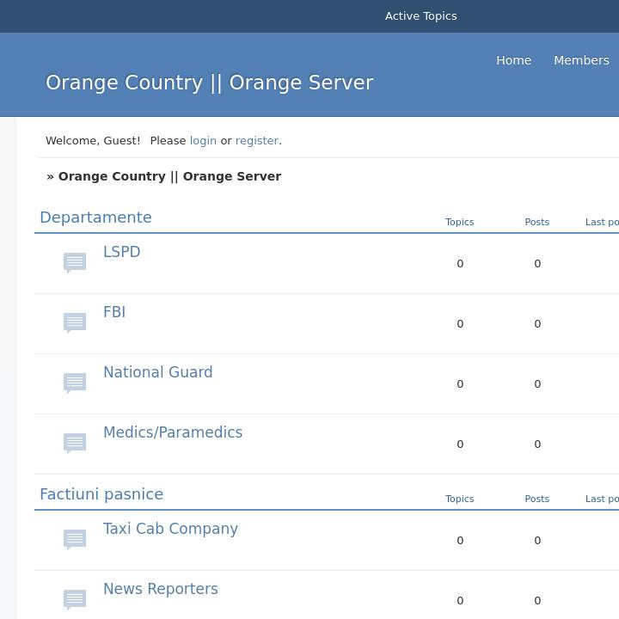
Task: Open the Medics/Paramedics board
Action: coord(173,432)
